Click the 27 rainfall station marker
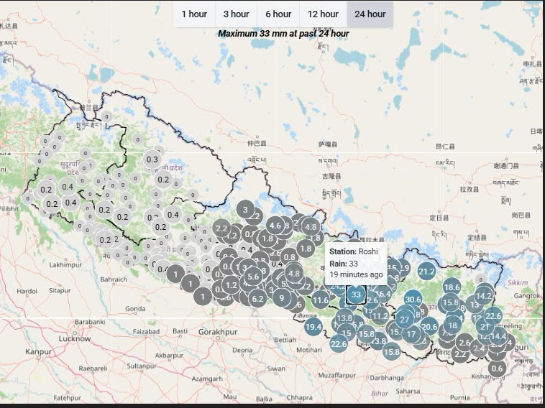 [x=405, y=320]
